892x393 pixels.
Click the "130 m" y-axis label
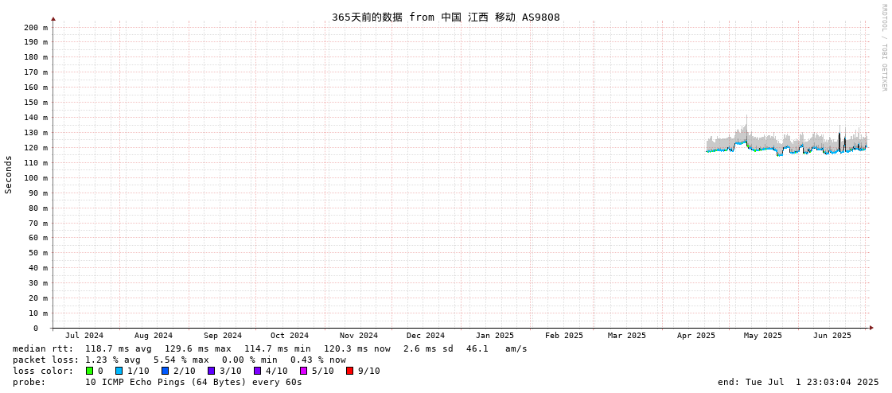(x=36, y=133)
